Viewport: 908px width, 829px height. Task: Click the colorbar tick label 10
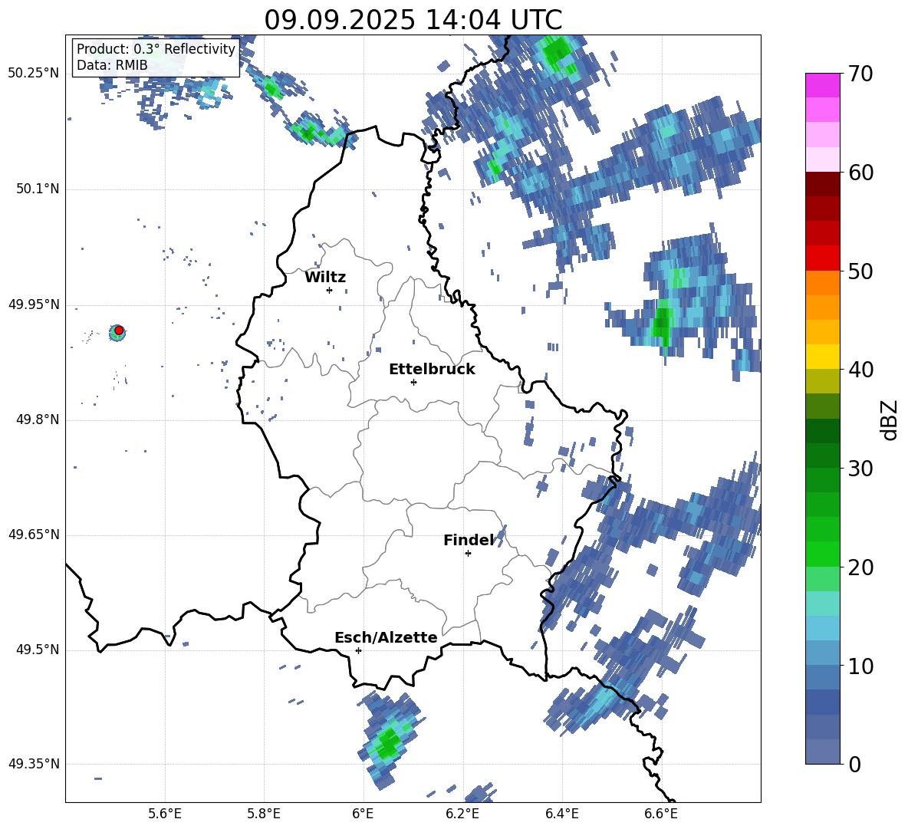click(x=860, y=666)
